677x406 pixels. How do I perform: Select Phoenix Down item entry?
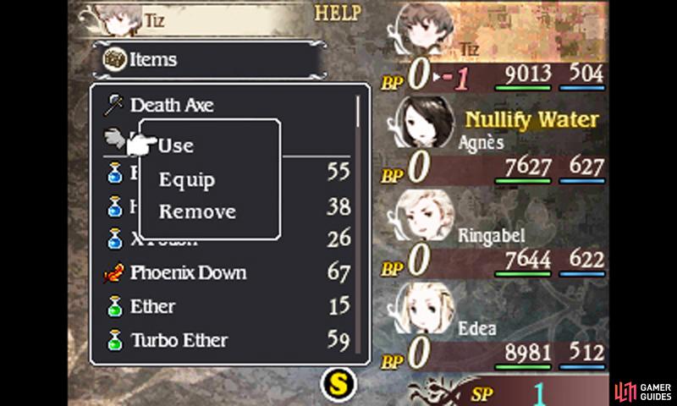point(227,273)
